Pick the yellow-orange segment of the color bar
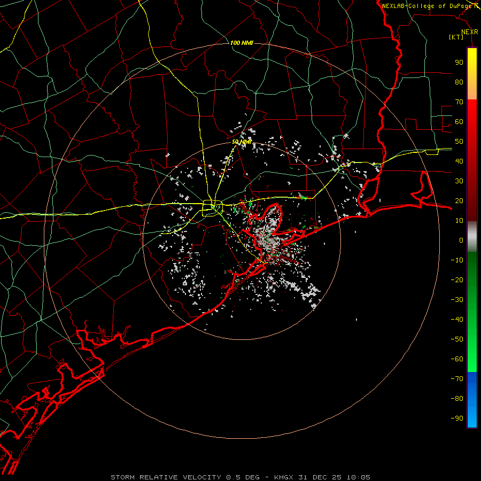Image resolution: width=481 pixels, height=481 pixels. point(472,74)
